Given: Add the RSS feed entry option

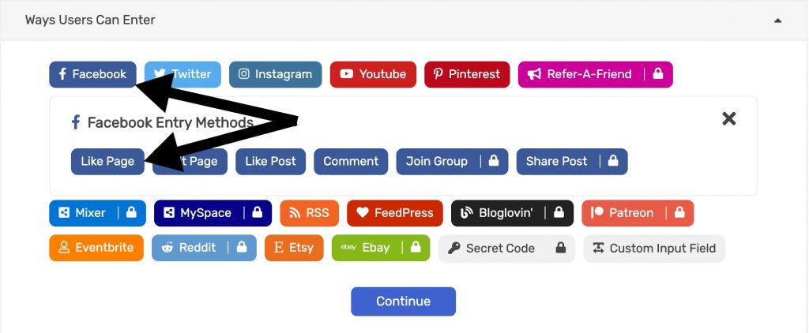Looking at the screenshot, I should 310,213.
